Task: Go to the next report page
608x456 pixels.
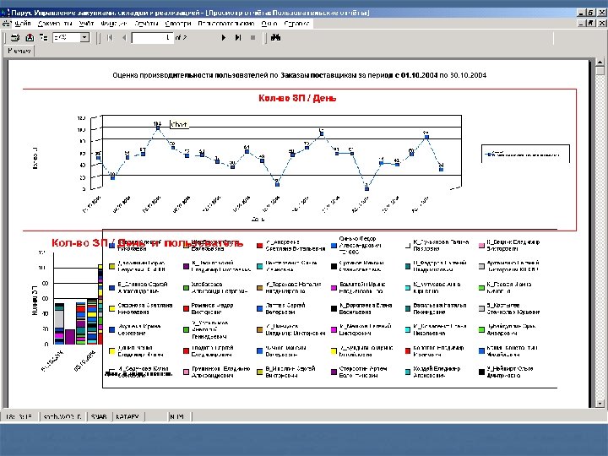Action: tap(223, 38)
